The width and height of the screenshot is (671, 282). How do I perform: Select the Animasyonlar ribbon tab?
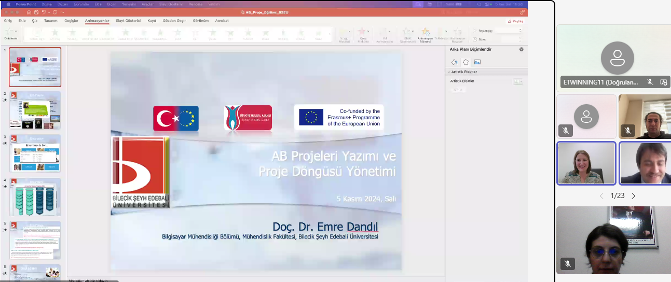click(97, 21)
